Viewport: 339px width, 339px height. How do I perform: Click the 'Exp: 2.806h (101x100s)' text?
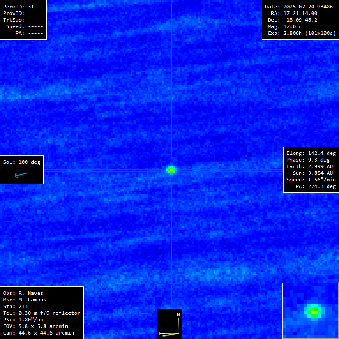click(302, 33)
